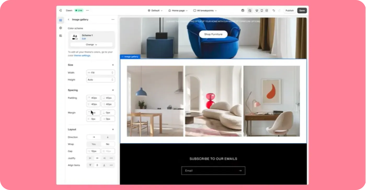Image resolution: width=366 pixels, height=190 pixels.
Task: Open the Width dropdown set to Fill
Action: 101,73
